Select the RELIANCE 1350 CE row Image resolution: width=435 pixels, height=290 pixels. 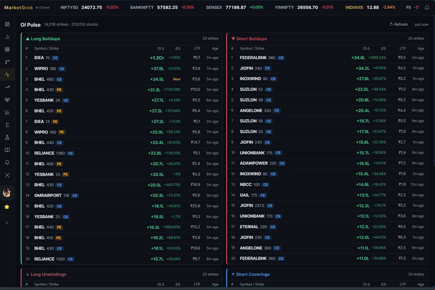pyautogui.click(x=122, y=259)
